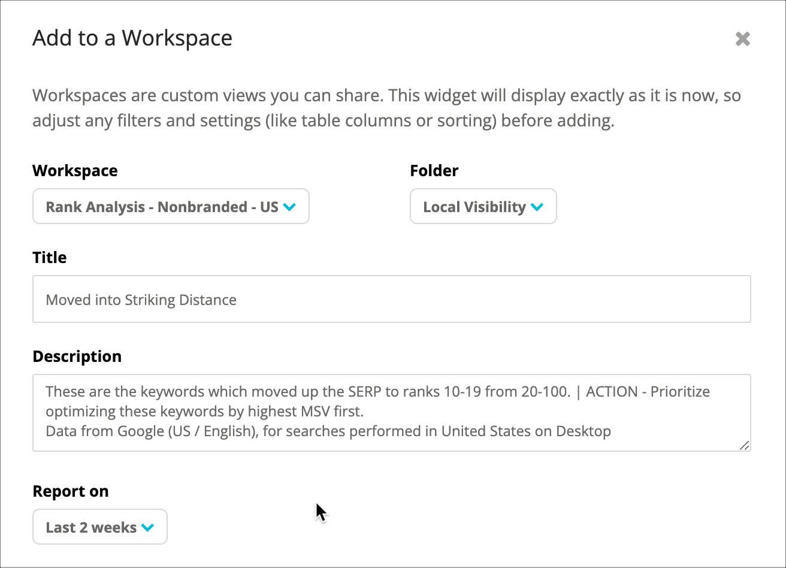Click the blue chevron beside Local Visibility
The width and height of the screenshot is (786, 568).
click(x=537, y=207)
